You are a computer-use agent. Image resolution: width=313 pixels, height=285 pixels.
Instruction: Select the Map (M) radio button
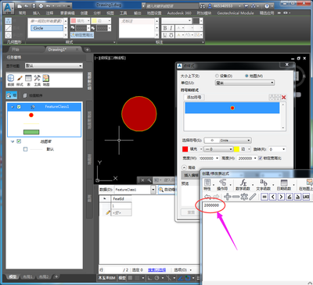point(246,76)
